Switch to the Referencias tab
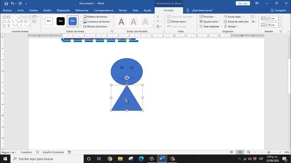 [82, 10]
